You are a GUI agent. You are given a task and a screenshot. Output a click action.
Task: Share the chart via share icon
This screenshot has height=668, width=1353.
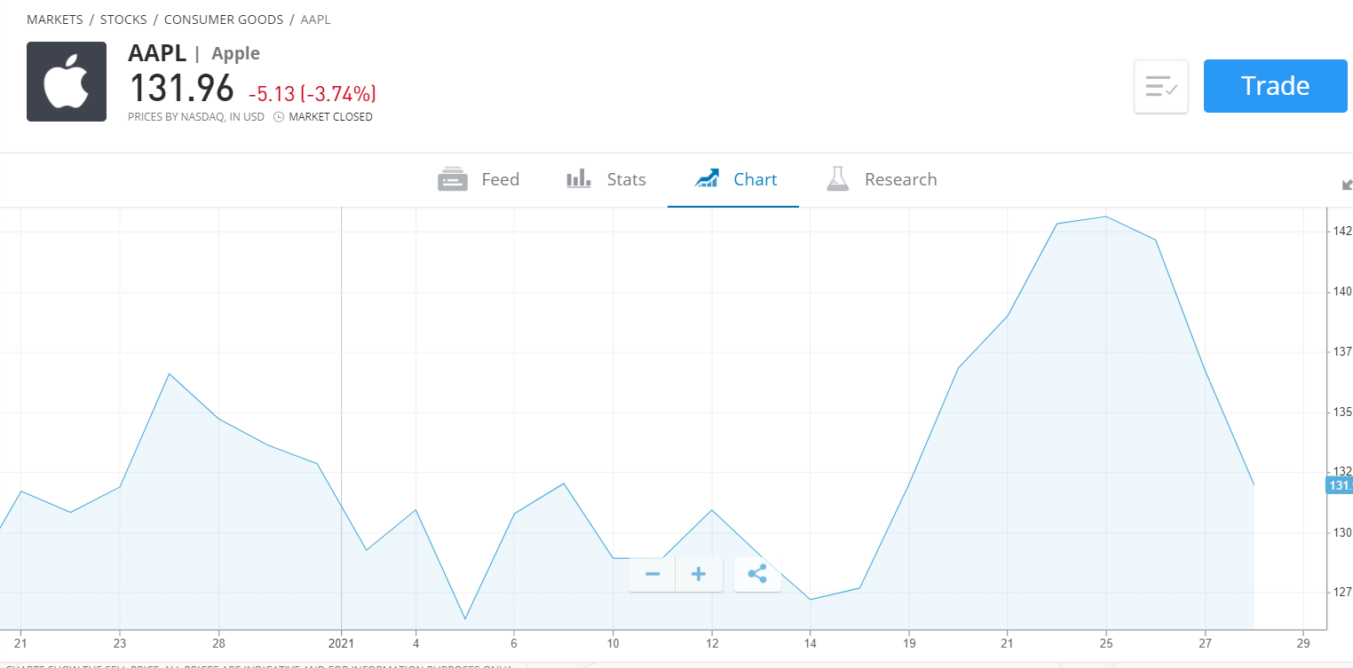click(x=757, y=574)
